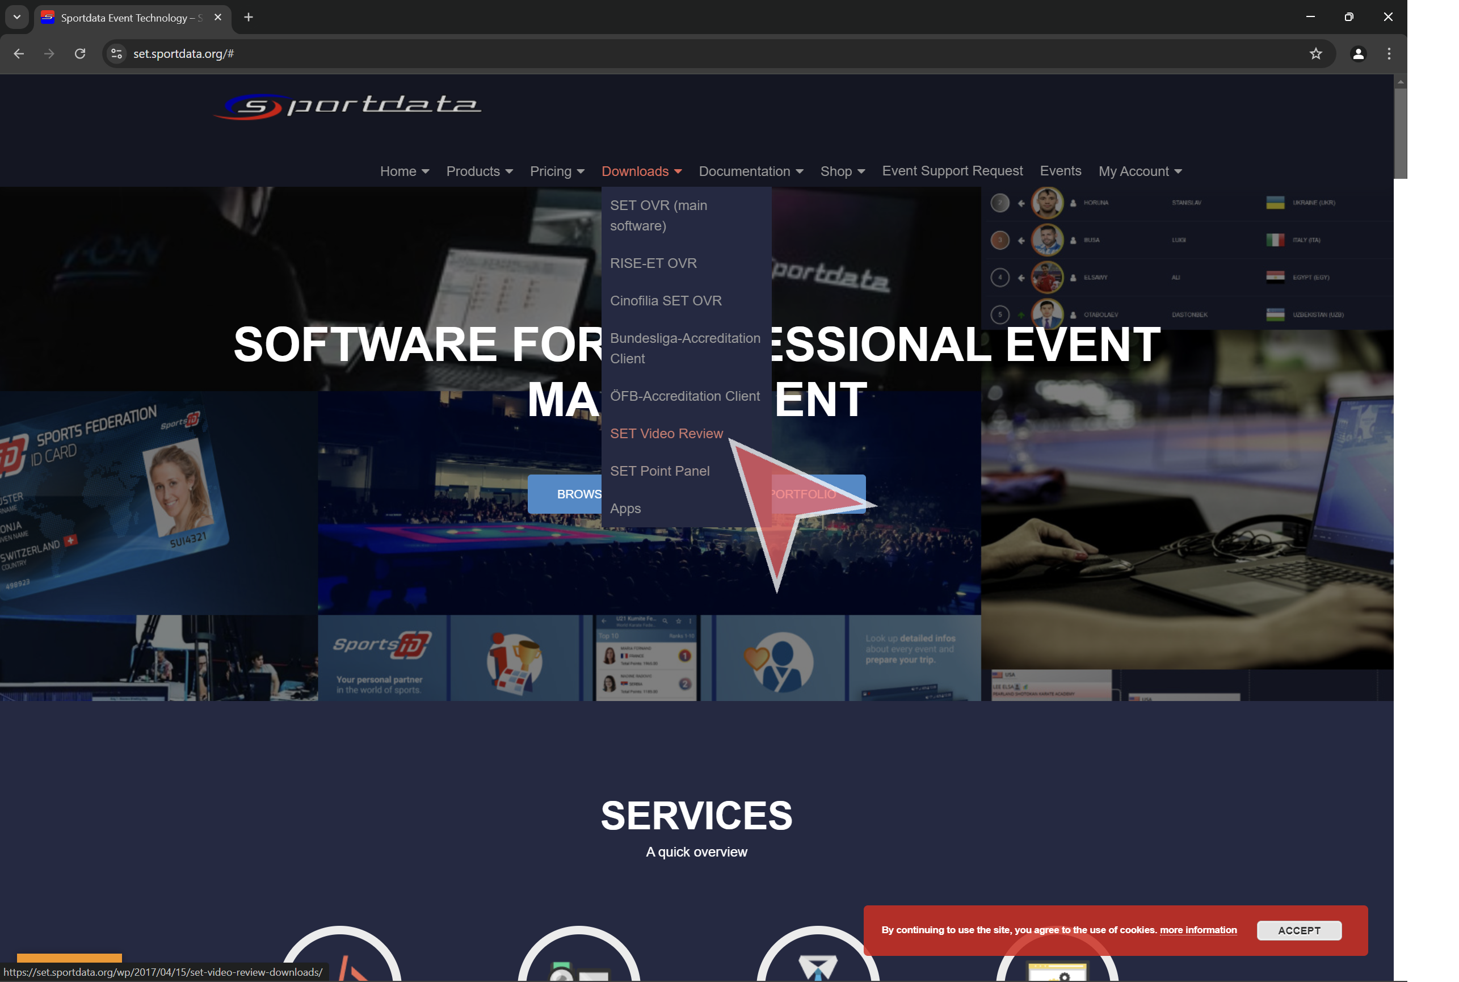Choose ÖFB-Accreditation Client entry
1459x982 pixels.
click(686, 396)
